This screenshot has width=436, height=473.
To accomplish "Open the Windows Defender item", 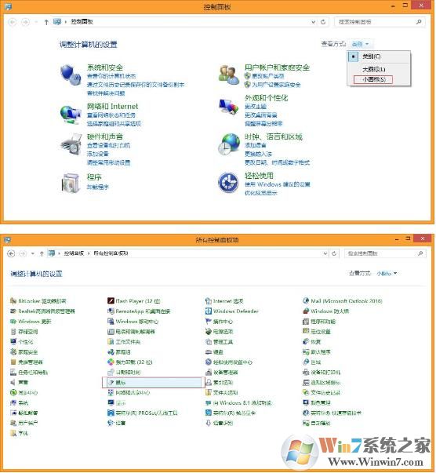I will click(232, 311).
